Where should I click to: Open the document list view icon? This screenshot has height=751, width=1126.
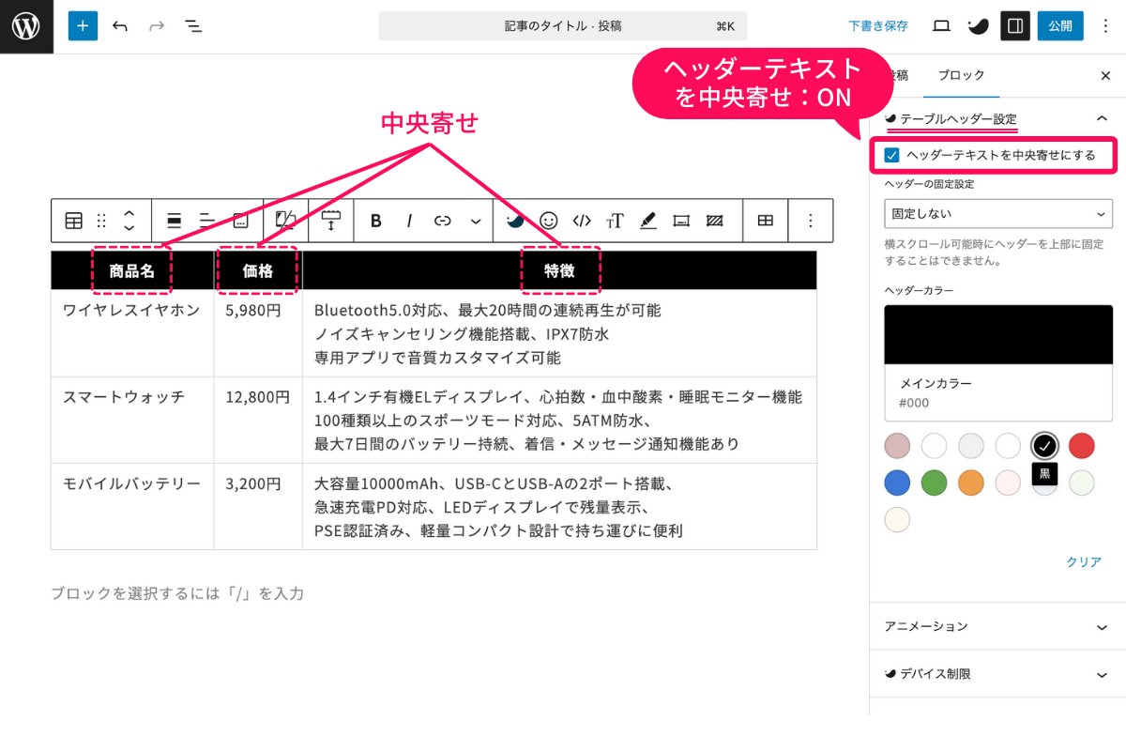click(193, 25)
